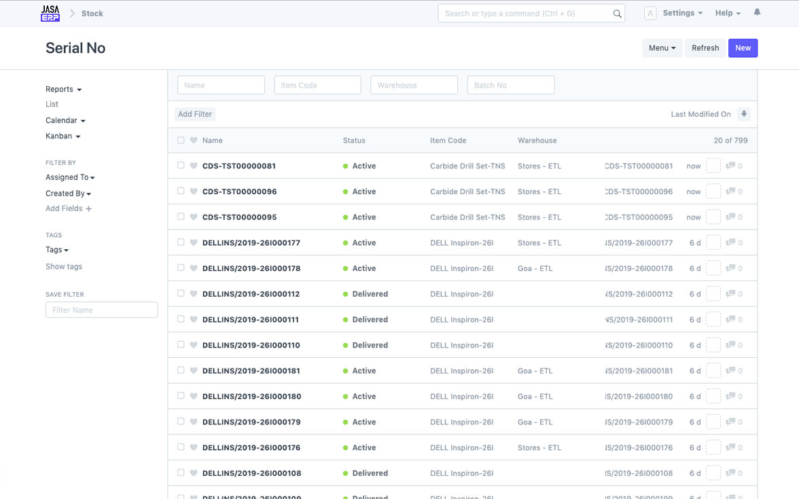The image size is (799, 499).
Task: Click the plus icon beside Add Fields
Action: (88, 209)
